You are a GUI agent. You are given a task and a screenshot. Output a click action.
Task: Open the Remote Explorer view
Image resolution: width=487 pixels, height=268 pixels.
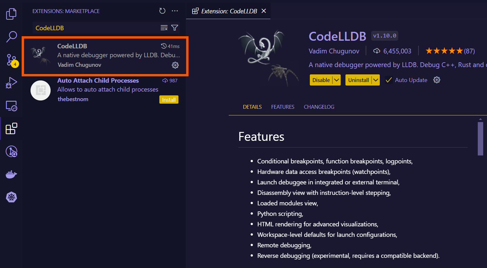click(x=11, y=106)
